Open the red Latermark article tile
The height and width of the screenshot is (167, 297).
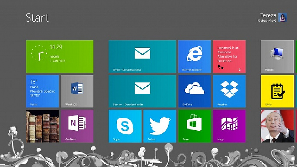pyautogui.click(x=229, y=57)
